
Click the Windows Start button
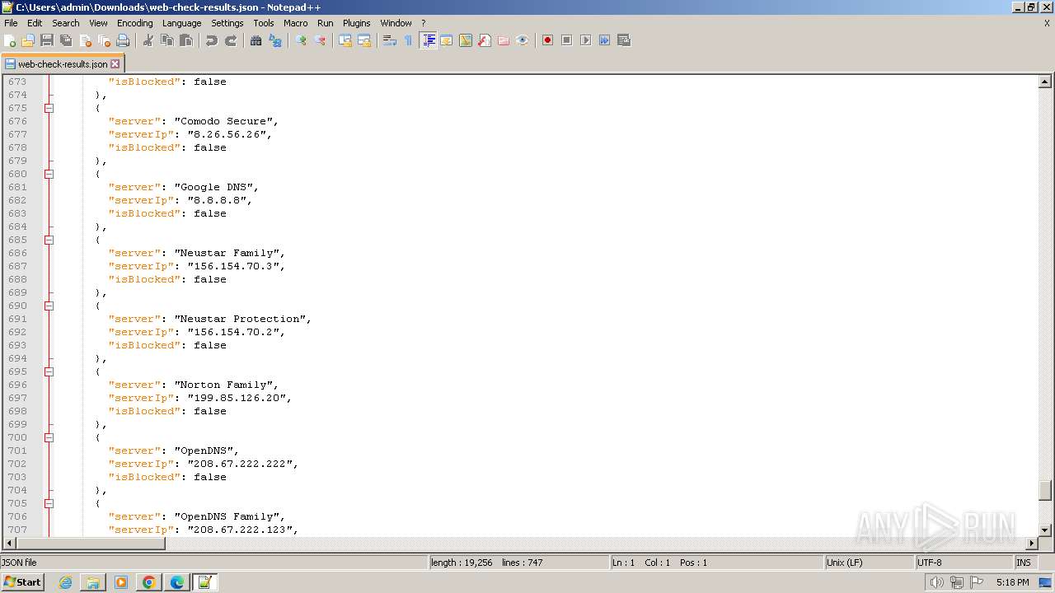[x=22, y=582]
